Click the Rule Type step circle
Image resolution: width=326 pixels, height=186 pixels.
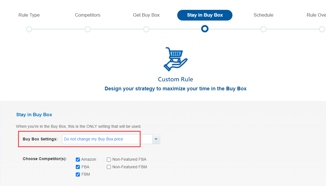coord(29,29)
